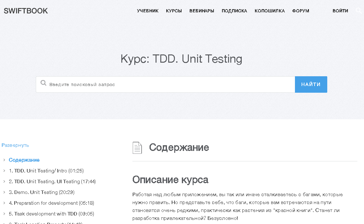Click the Развернуть link
Viewport: 364px width, 224px height.
[x=15, y=145]
